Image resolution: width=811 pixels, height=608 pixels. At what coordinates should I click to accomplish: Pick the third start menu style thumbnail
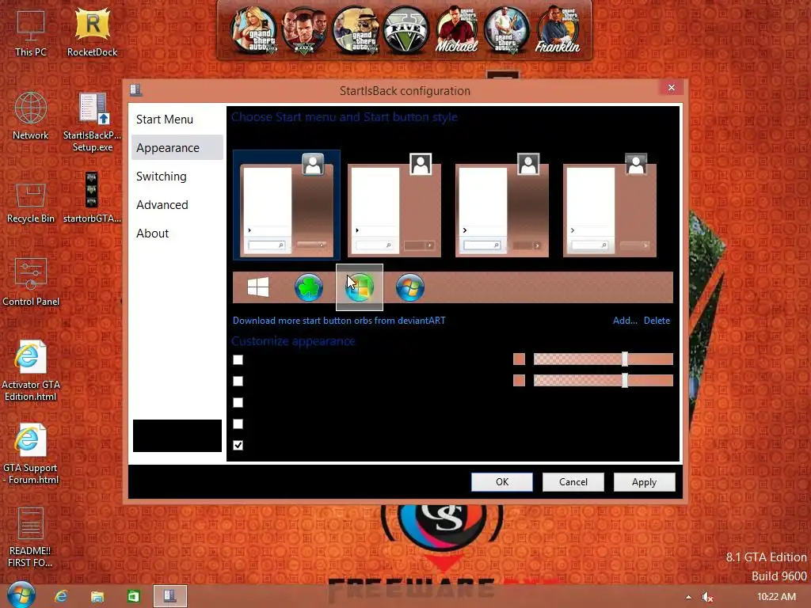(501, 205)
